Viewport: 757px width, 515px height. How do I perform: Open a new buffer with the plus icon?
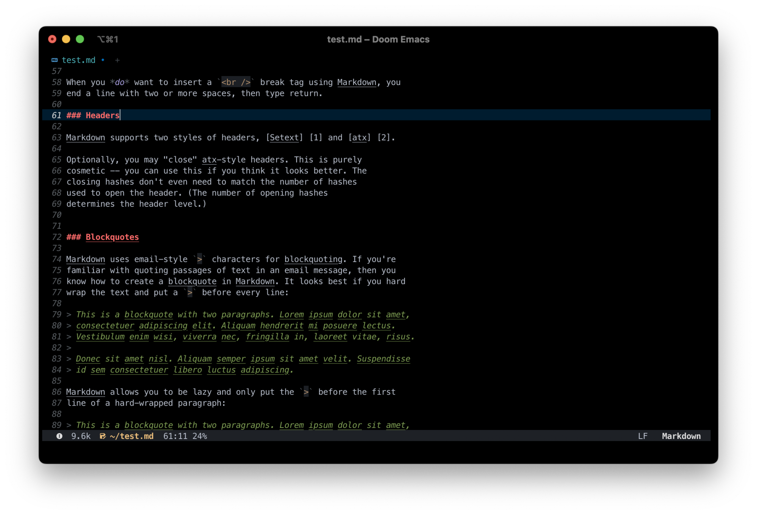[117, 60]
